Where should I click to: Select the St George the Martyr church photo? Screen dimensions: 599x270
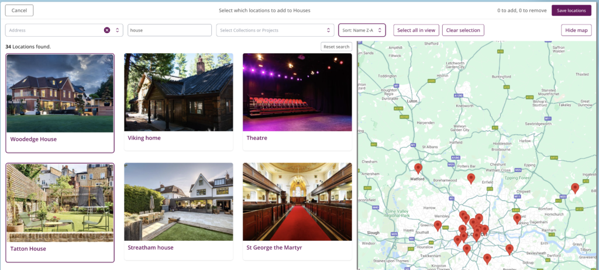tap(297, 202)
